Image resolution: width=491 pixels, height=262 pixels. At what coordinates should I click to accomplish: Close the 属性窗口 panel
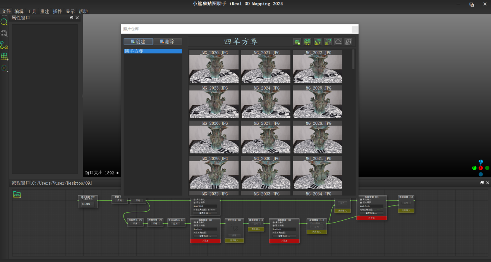77,18
